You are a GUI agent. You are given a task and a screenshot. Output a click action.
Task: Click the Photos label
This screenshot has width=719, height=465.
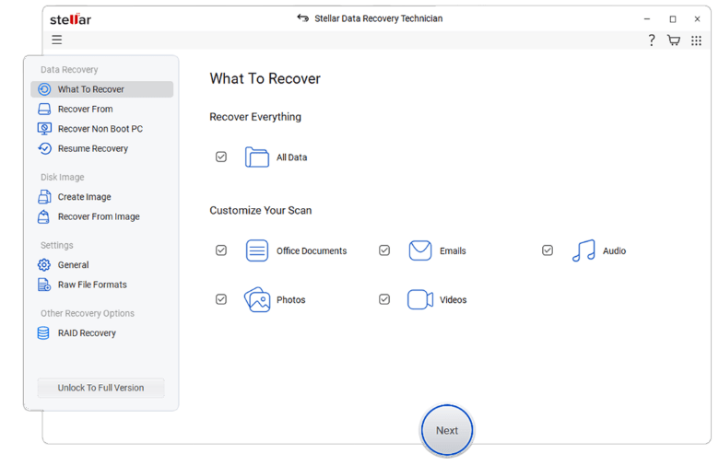[290, 299]
